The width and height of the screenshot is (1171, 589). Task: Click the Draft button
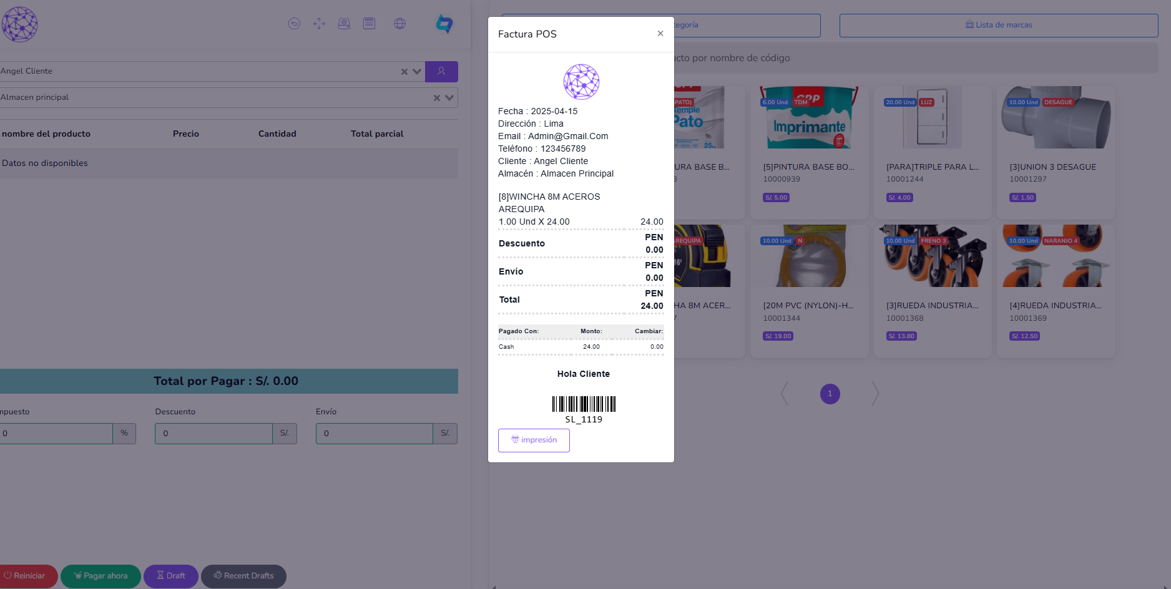pyautogui.click(x=171, y=576)
